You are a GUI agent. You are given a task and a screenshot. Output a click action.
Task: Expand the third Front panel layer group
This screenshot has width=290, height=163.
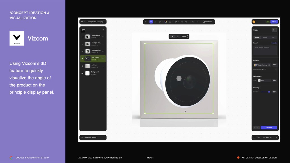tap(82, 52)
